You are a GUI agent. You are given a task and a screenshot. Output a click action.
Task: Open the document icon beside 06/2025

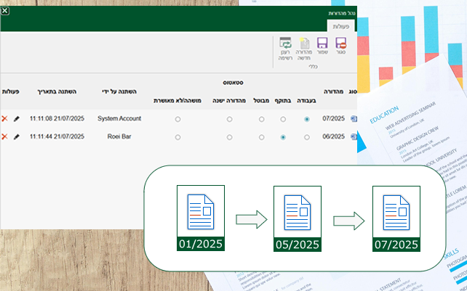click(x=354, y=136)
